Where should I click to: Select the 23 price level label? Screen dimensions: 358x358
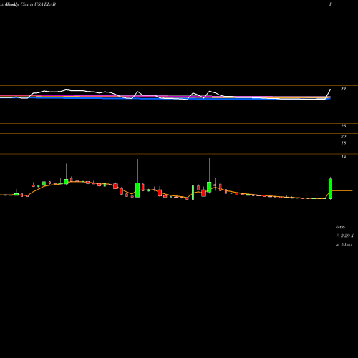[x=343, y=126]
